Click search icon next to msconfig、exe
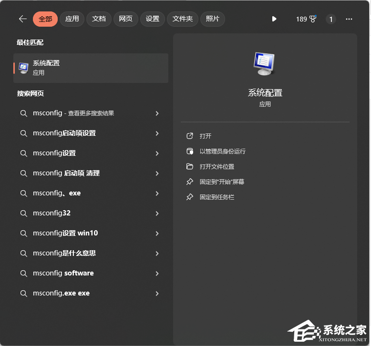Screen dimensions: 371x346 click(x=24, y=193)
